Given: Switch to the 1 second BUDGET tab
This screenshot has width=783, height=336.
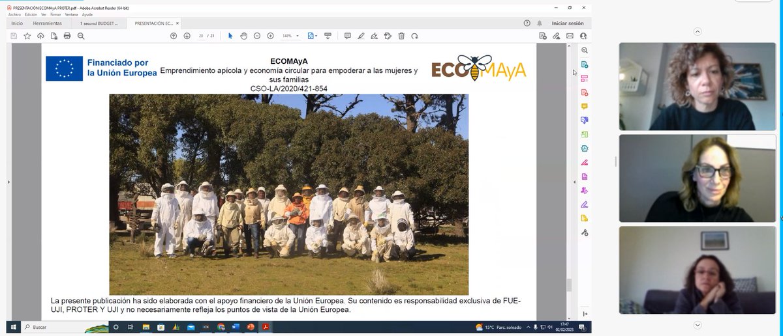Looking at the screenshot, I should click(x=99, y=23).
